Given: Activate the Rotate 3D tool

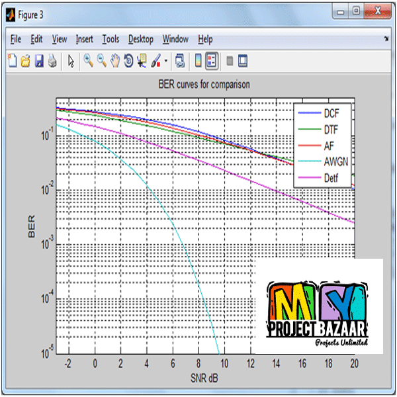Looking at the screenshot, I should click(128, 62).
